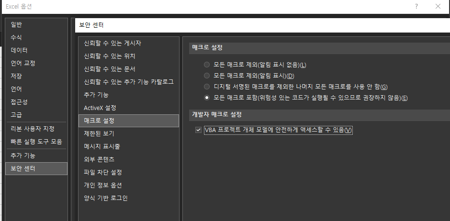This screenshot has height=221, width=450.
Task: Open the 데이터 options category
Action: (36, 50)
